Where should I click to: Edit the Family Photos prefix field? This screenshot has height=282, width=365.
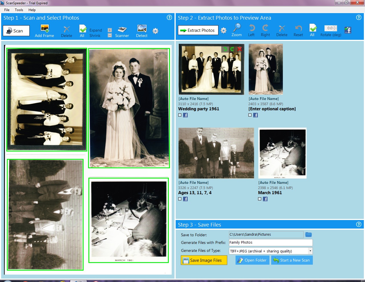click(x=271, y=242)
